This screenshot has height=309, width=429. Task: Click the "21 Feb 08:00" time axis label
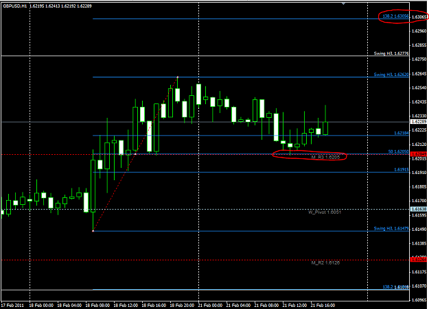point(266,305)
